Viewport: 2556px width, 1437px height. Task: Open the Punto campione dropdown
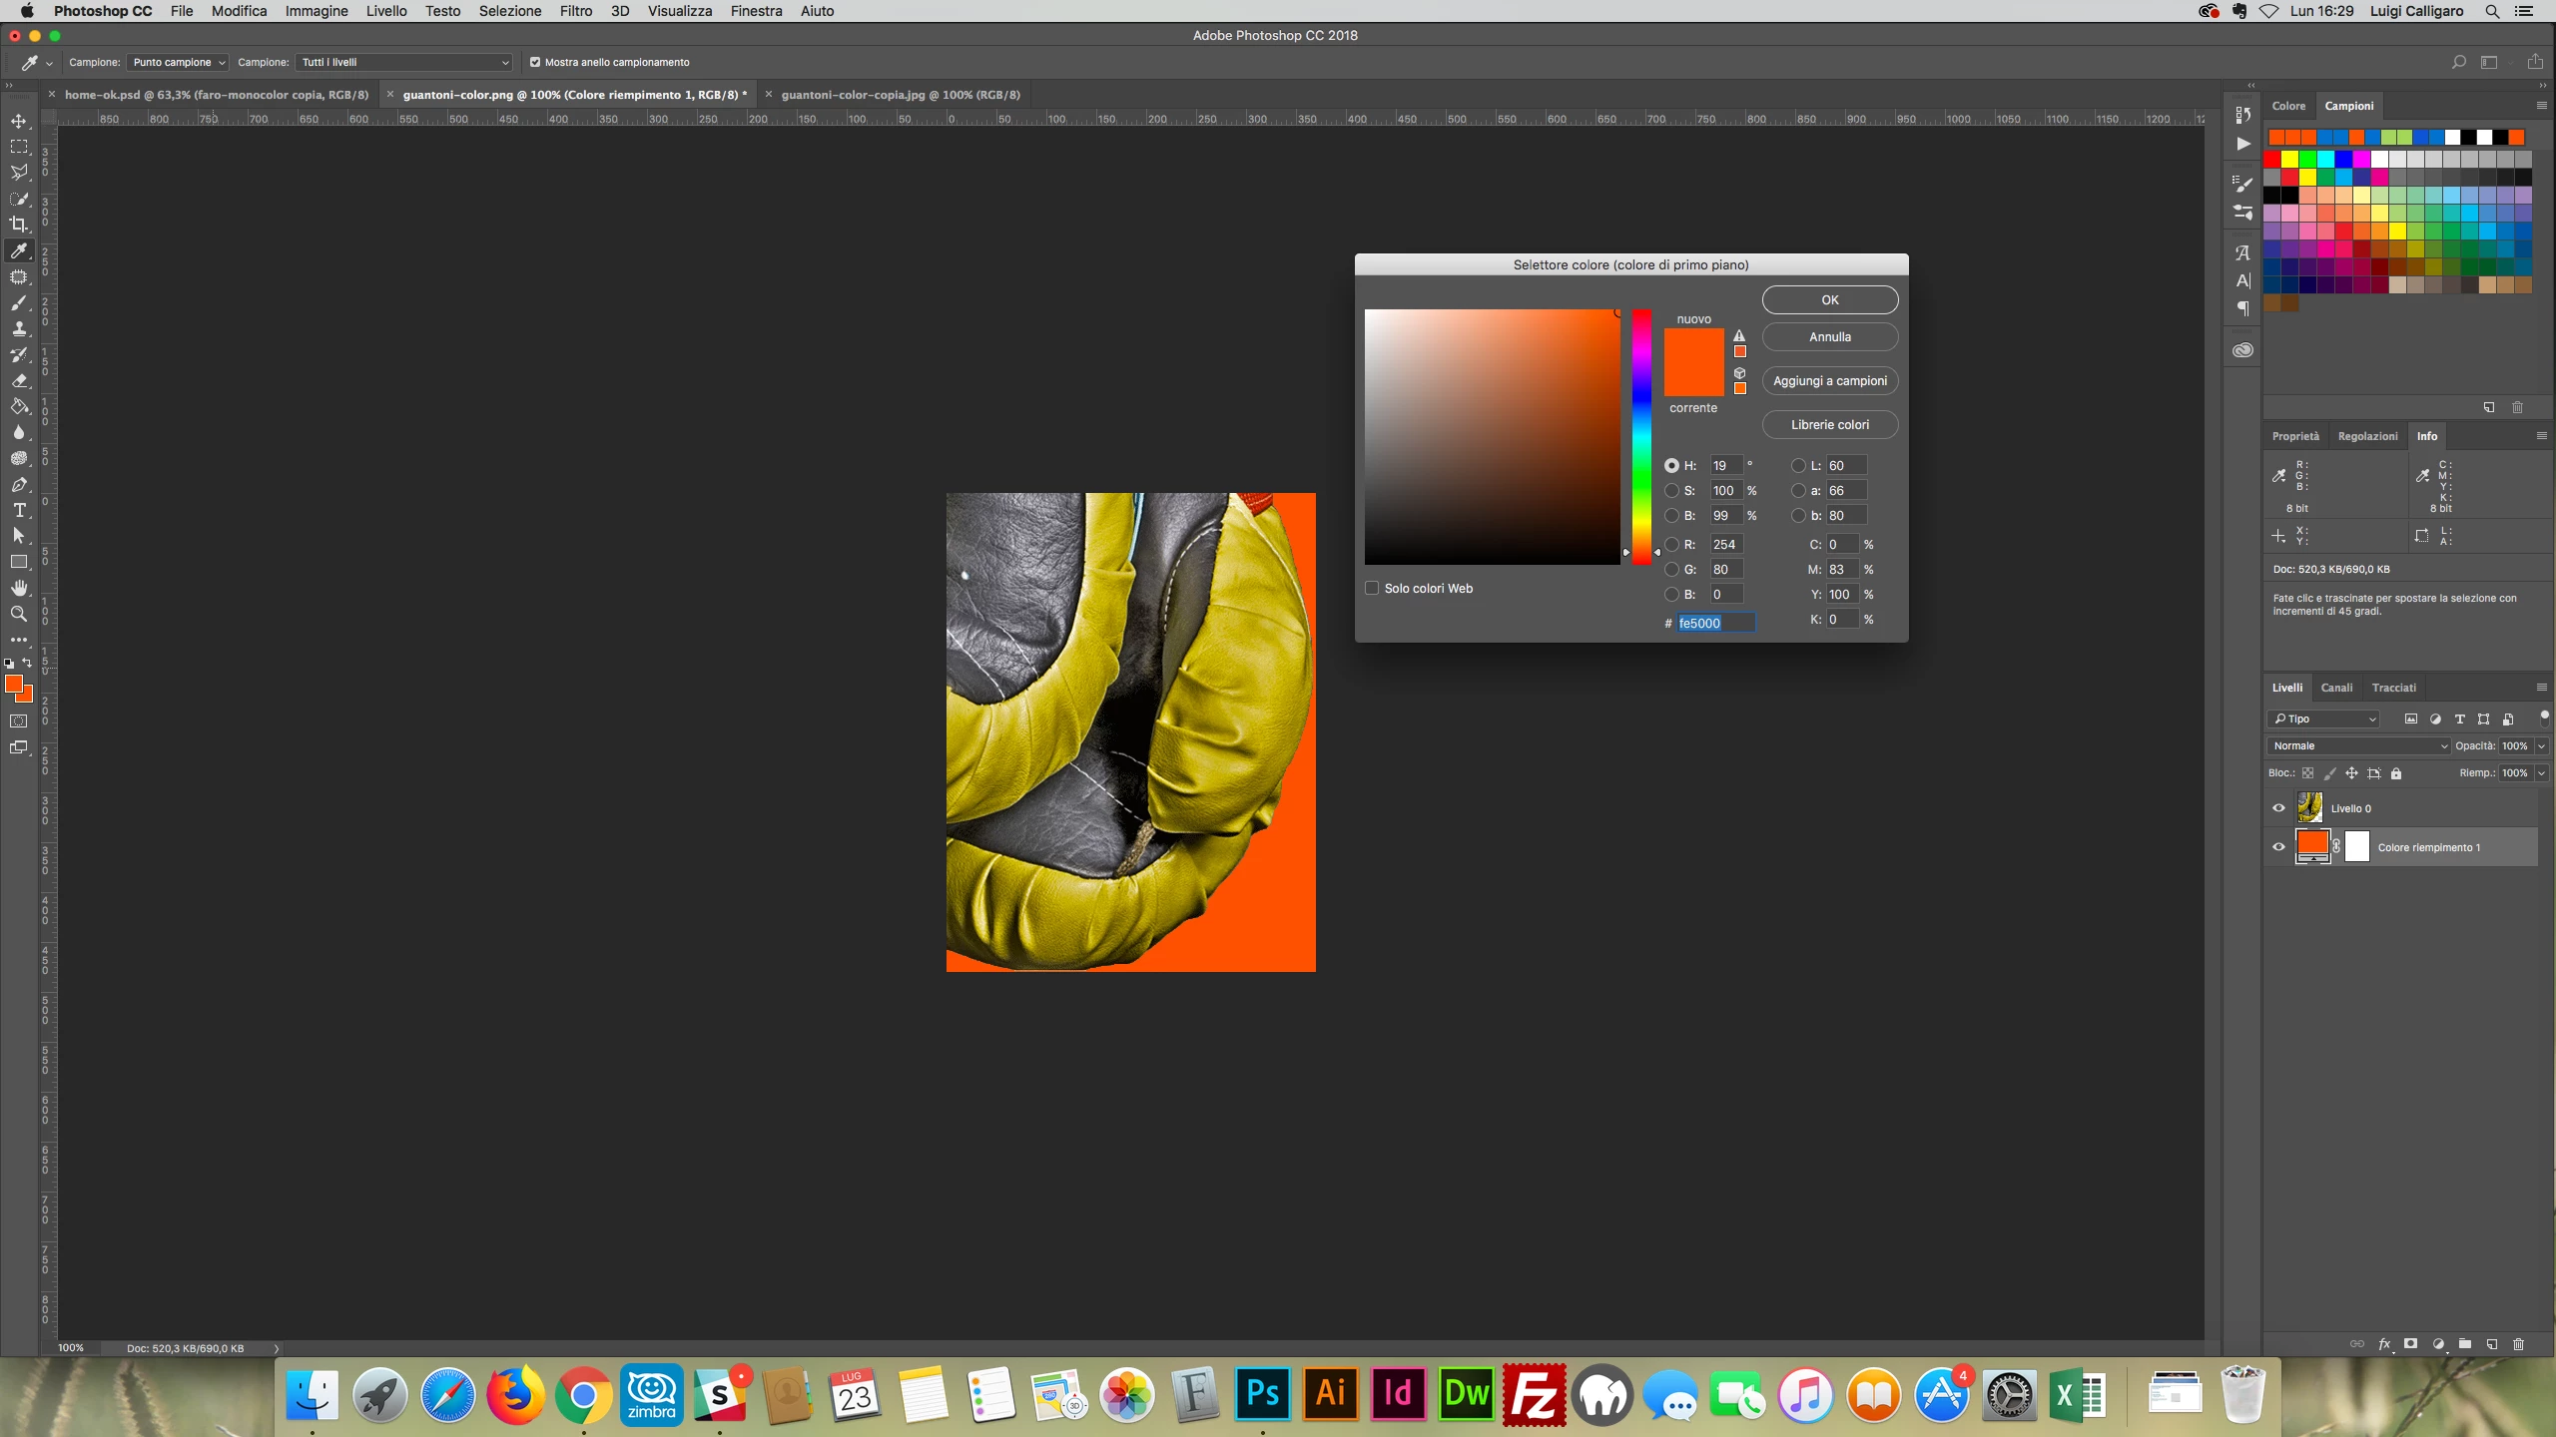coord(178,62)
